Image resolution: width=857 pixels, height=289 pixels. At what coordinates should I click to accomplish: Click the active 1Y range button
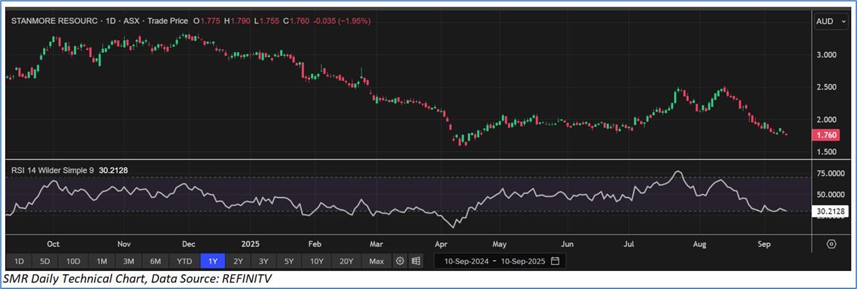tap(213, 261)
